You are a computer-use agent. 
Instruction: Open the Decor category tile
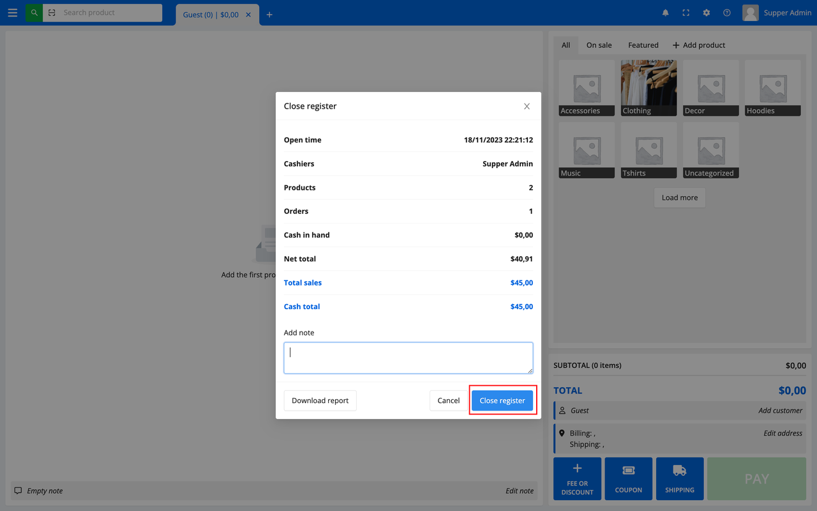tap(711, 88)
